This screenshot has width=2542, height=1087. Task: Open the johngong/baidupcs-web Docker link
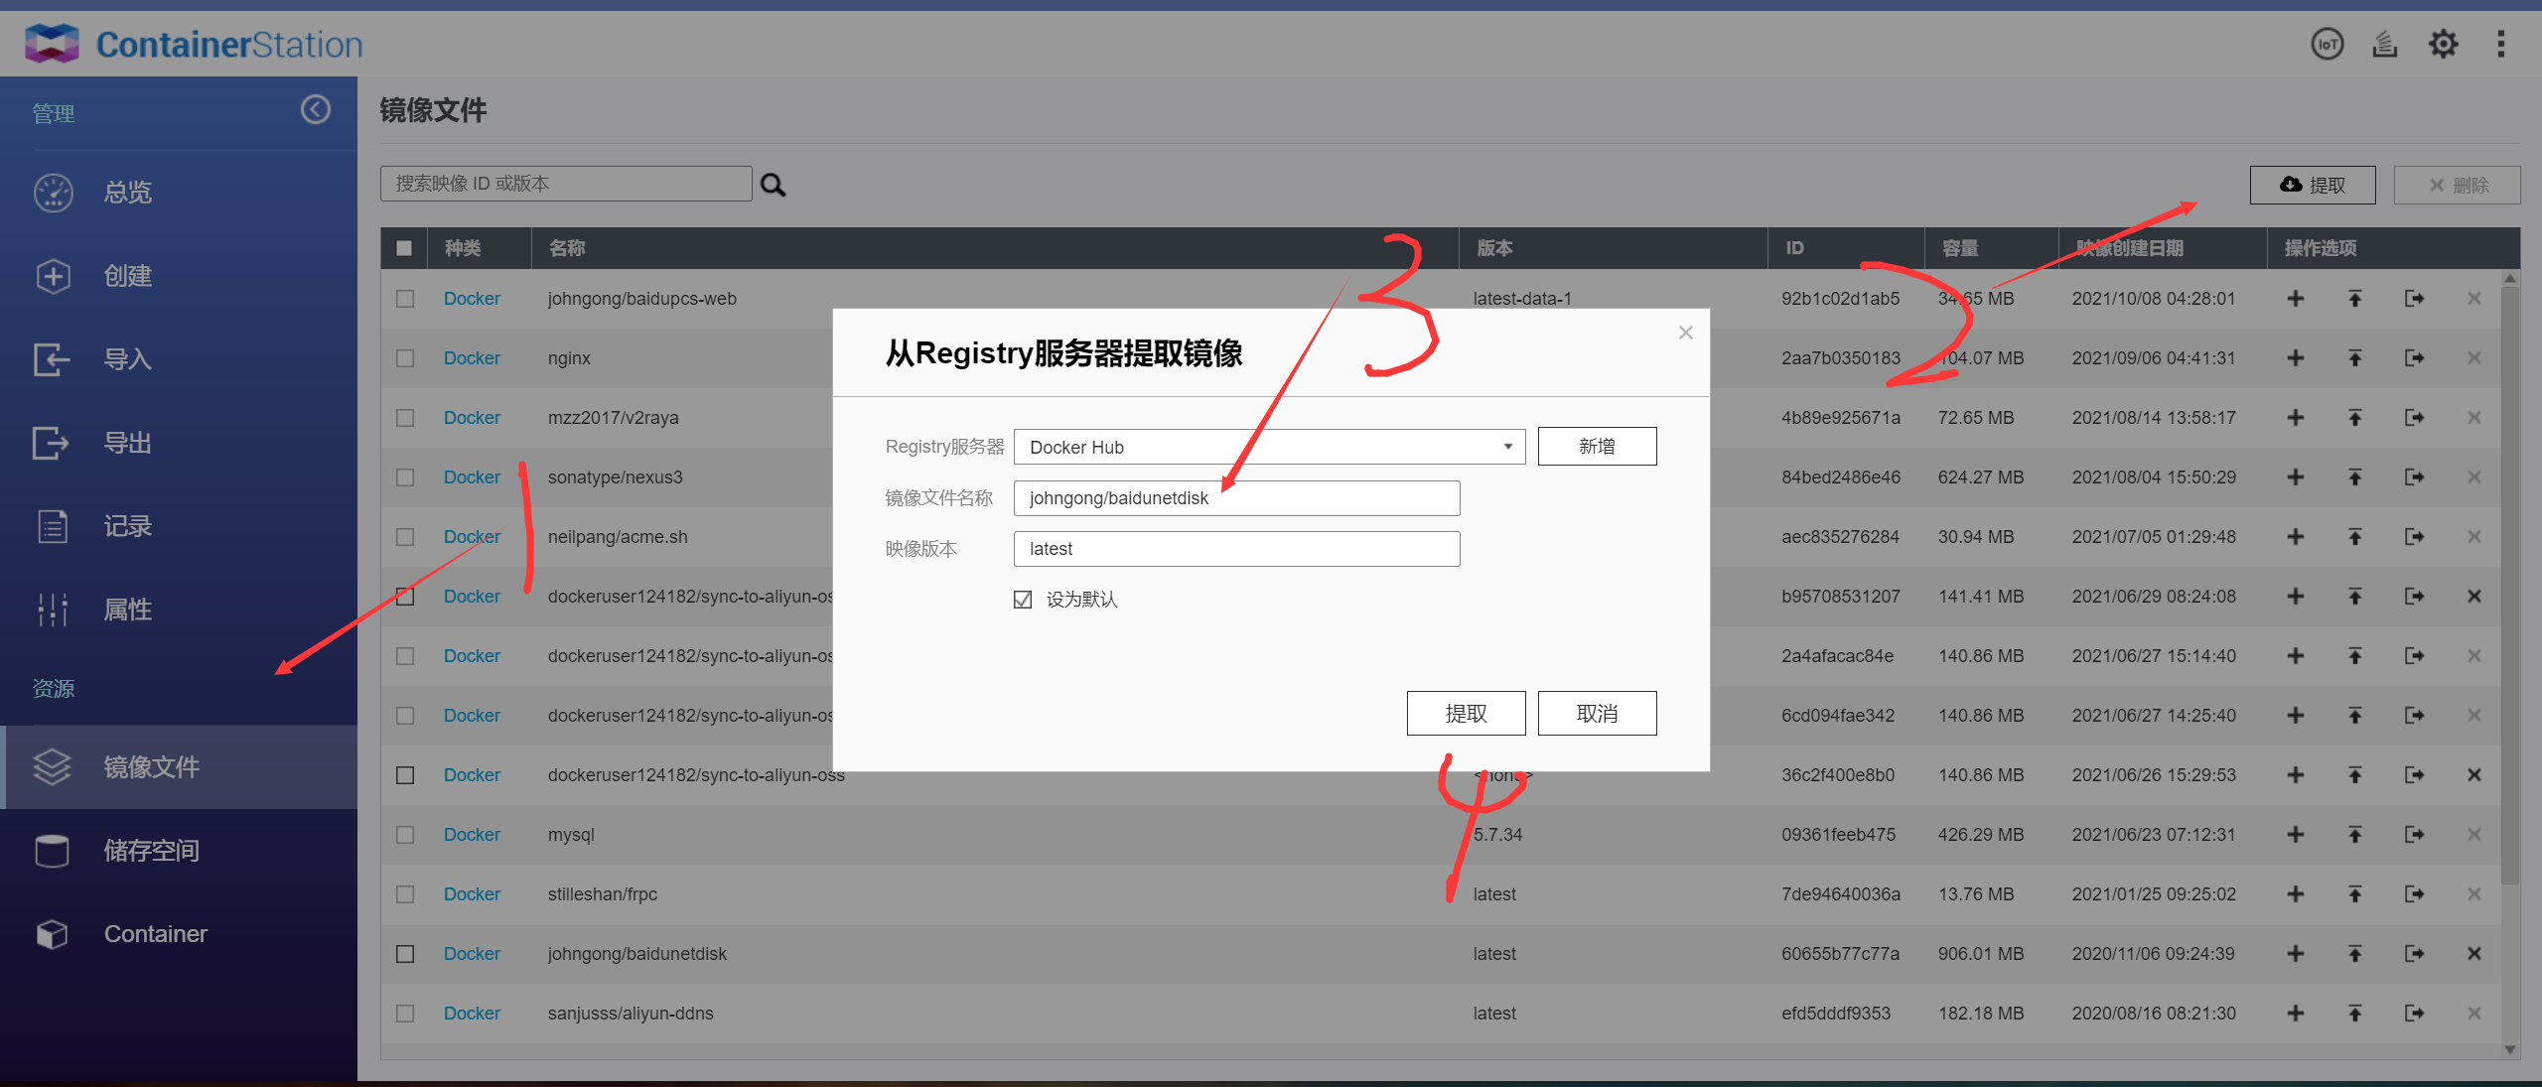[472, 298]
